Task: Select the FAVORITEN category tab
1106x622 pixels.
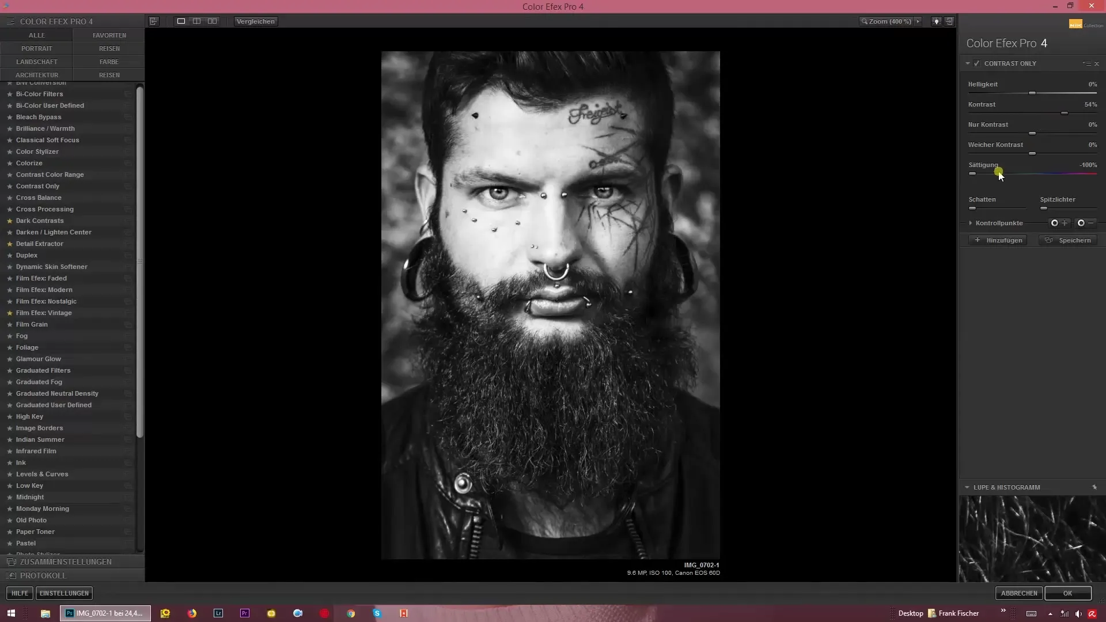Action: click(x=109, y=35)
